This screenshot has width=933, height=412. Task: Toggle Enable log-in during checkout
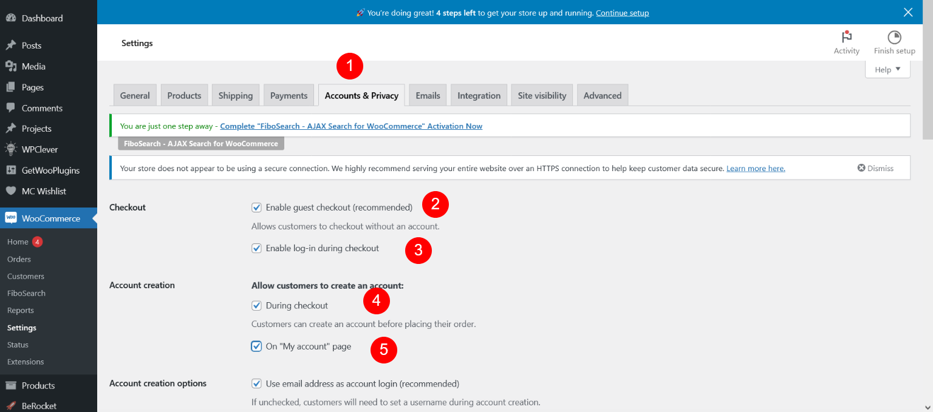coord(256,248)
